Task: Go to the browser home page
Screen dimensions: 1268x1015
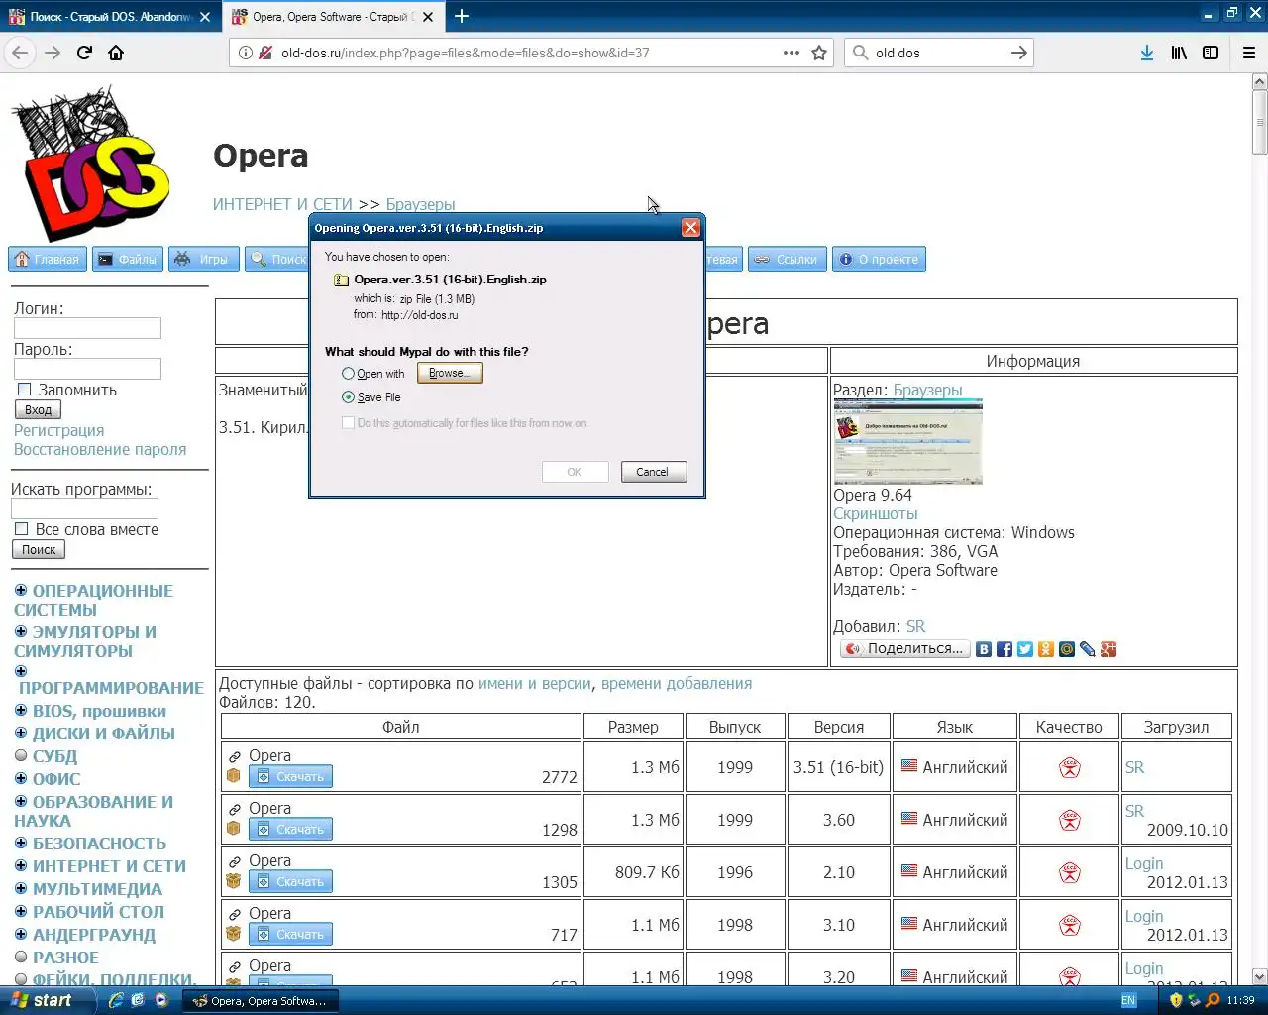Action: point(116,53)
